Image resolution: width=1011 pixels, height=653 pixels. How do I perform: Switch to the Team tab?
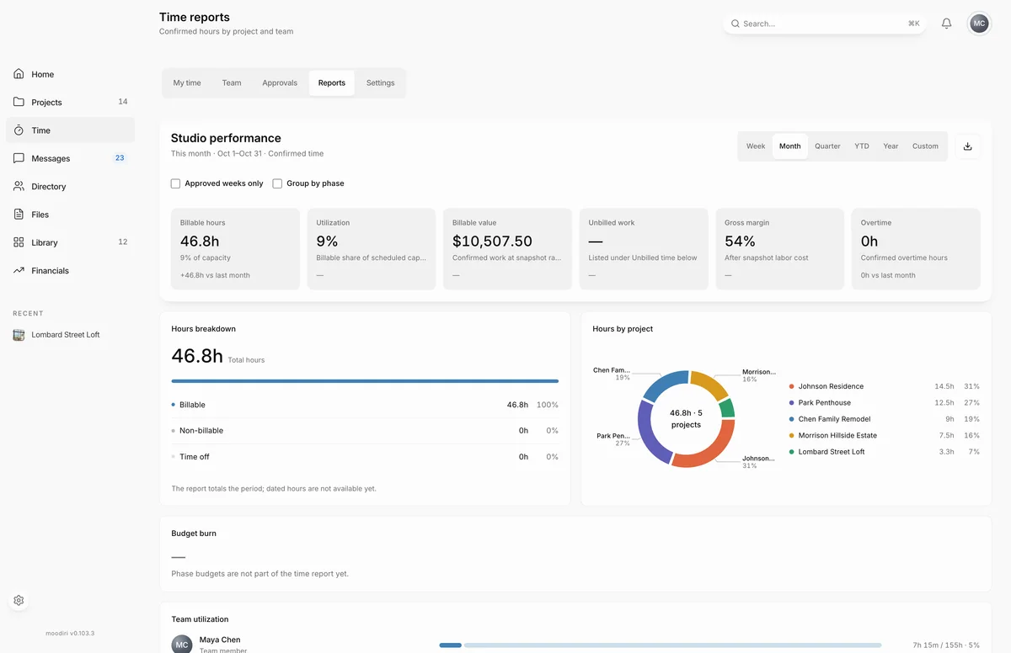click(232, 83)
